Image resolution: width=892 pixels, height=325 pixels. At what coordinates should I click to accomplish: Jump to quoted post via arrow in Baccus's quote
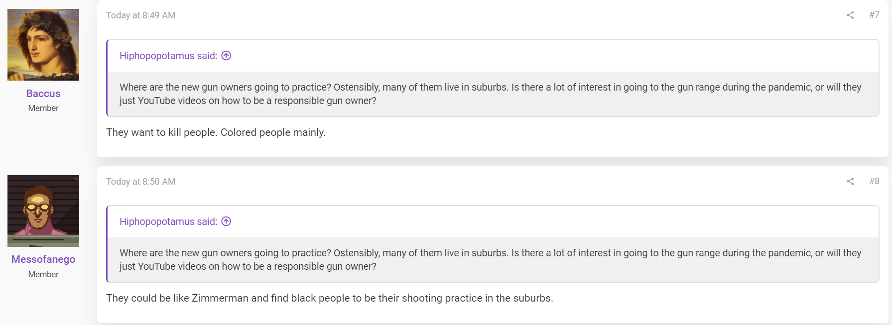click(x=226, y=56)
